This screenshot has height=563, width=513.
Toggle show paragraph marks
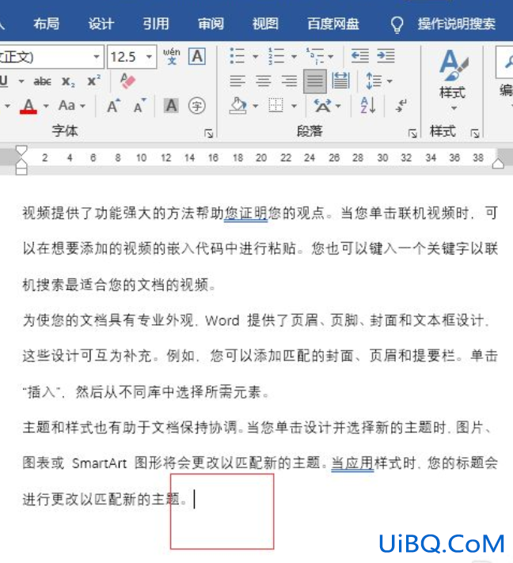[x=401, y=106]
